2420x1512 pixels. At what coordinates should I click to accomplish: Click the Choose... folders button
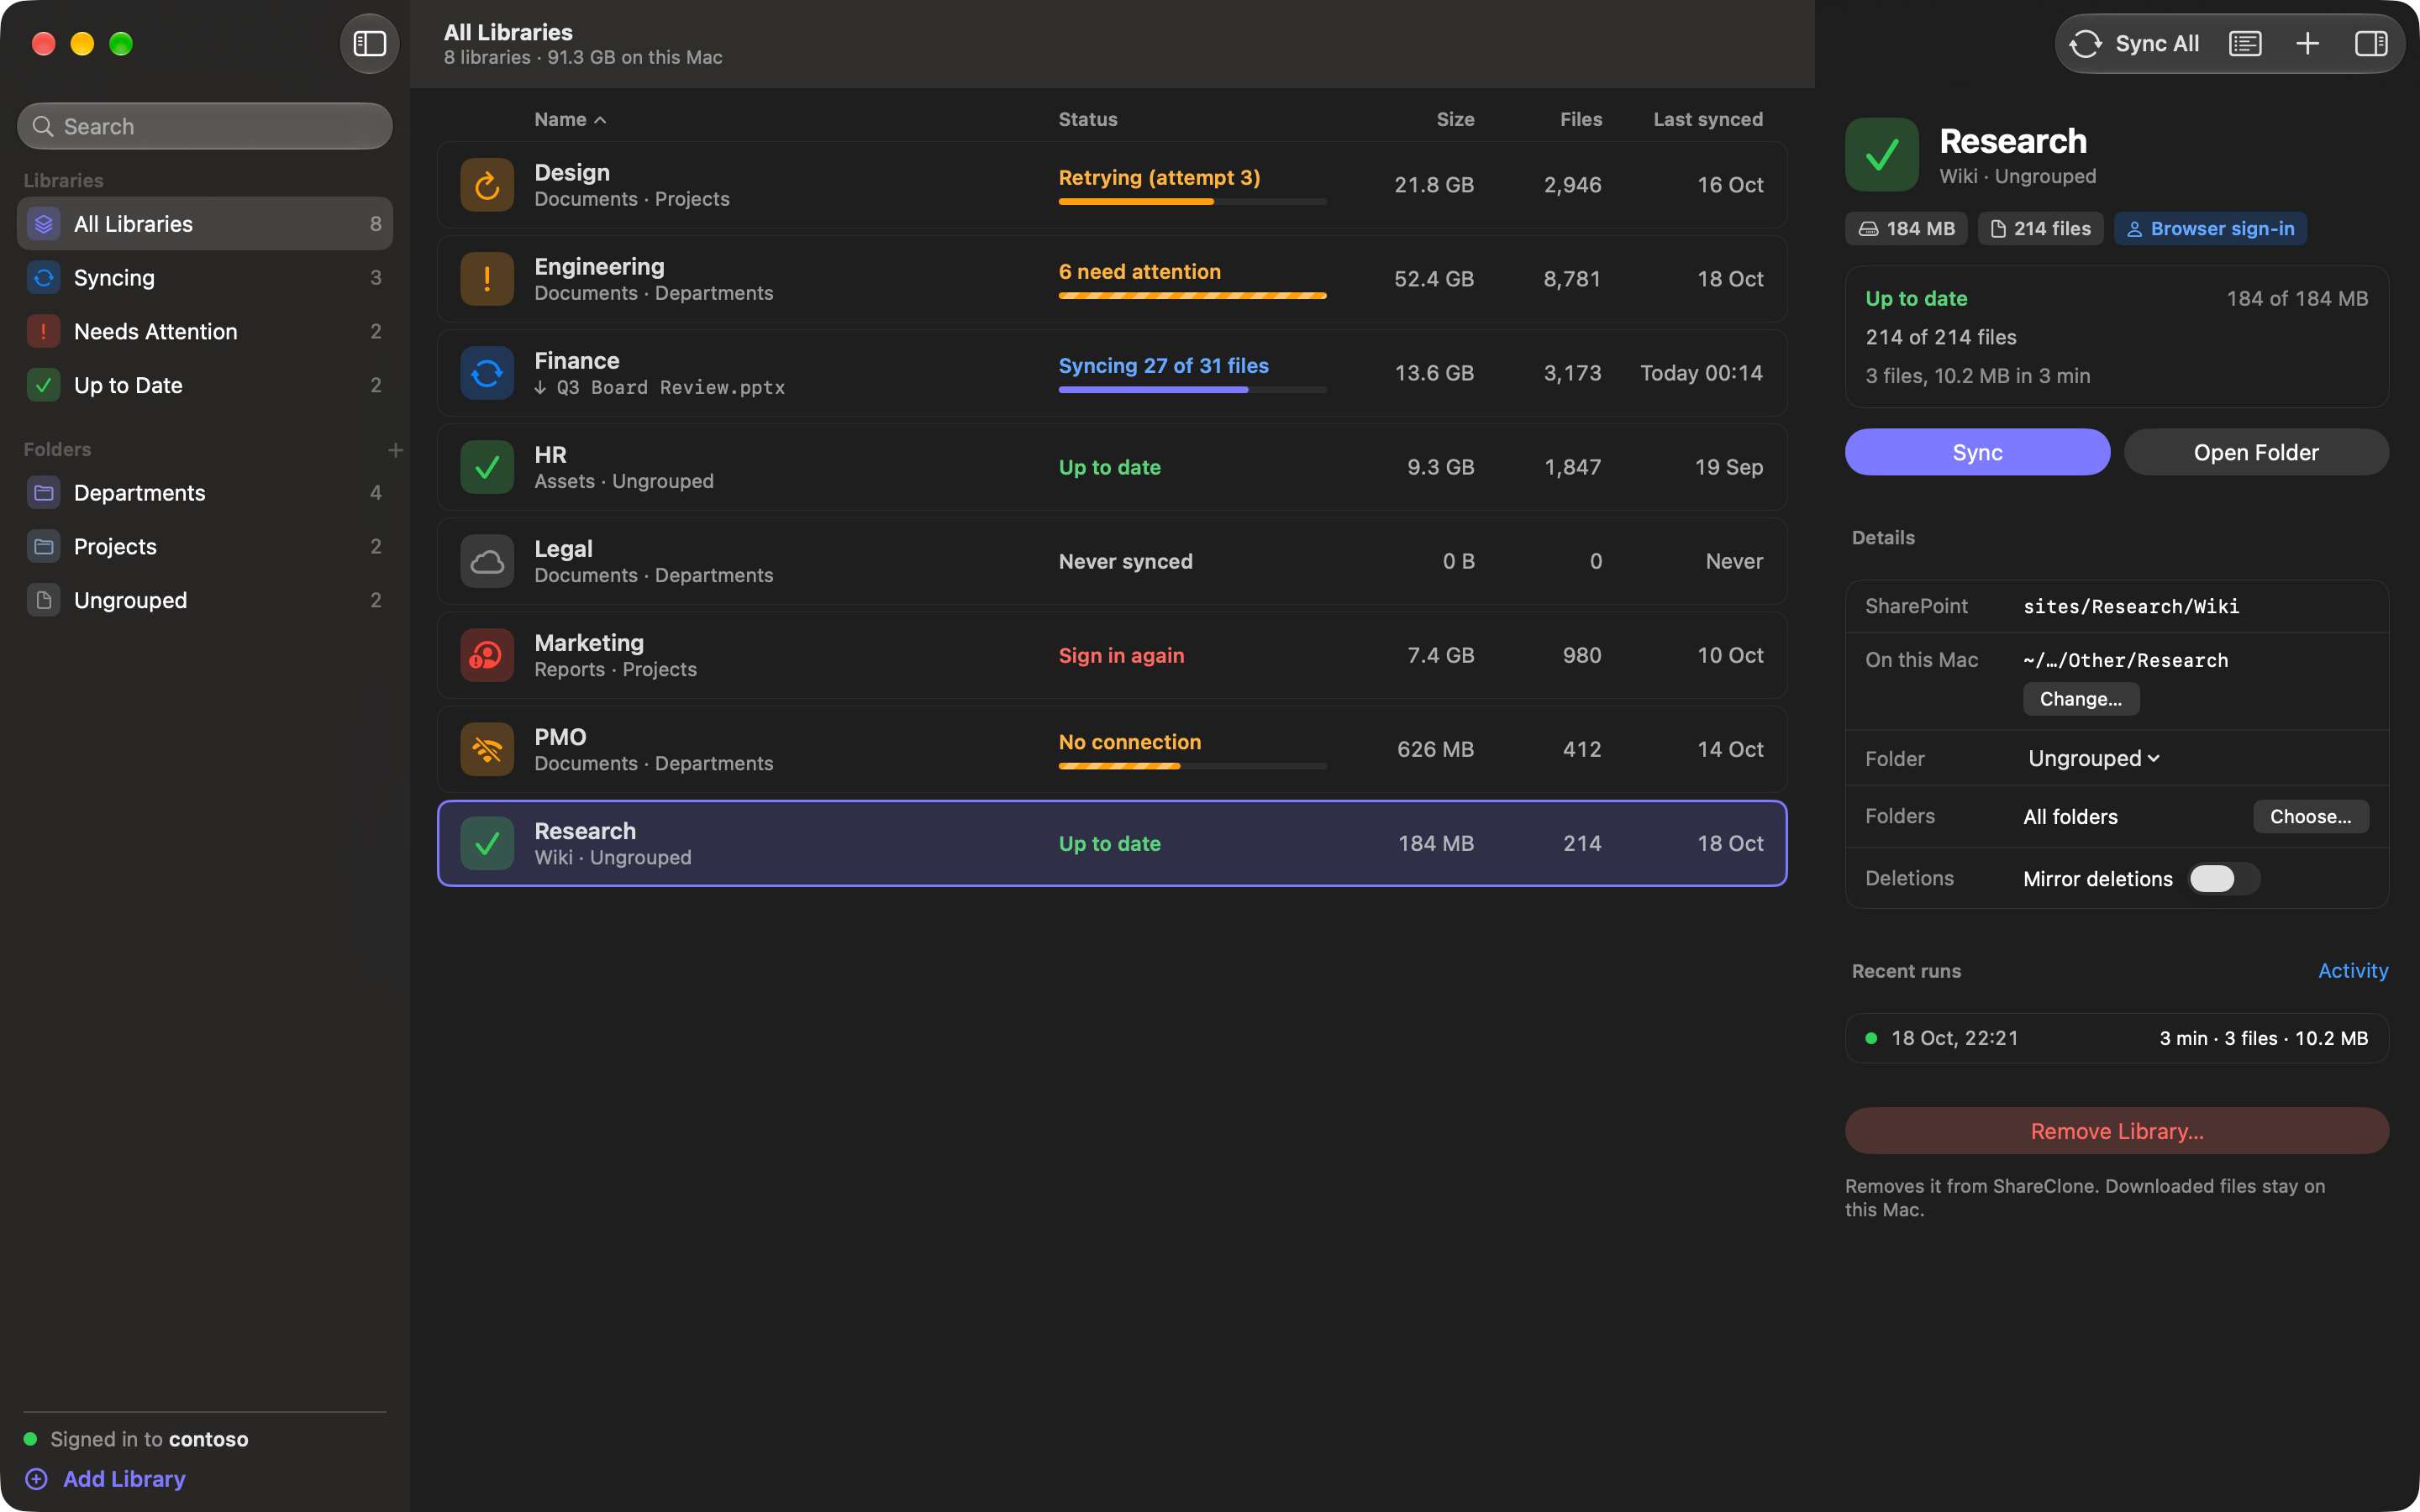[2310, 817]
